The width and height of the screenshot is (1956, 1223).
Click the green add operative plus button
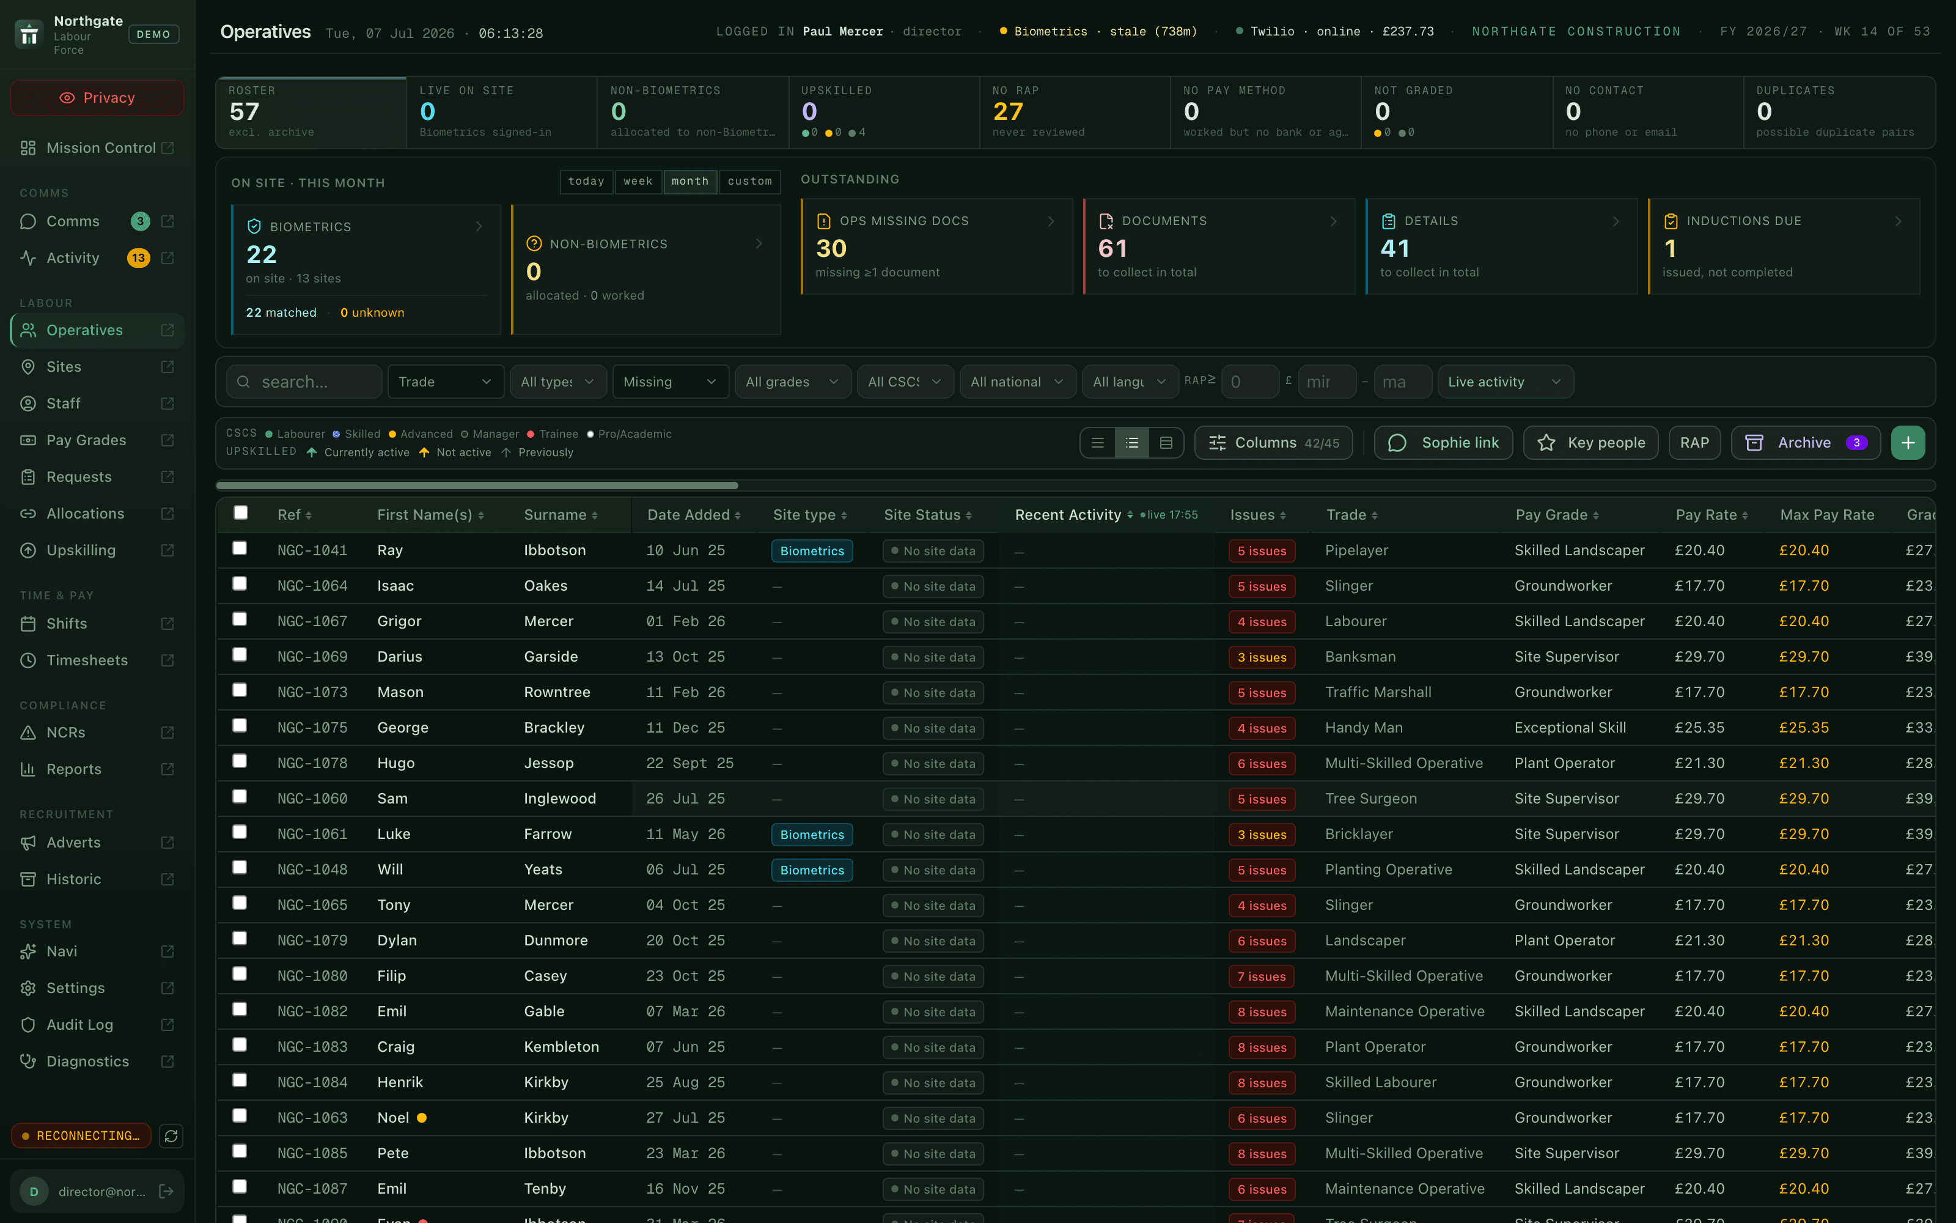click(1908, 443)
